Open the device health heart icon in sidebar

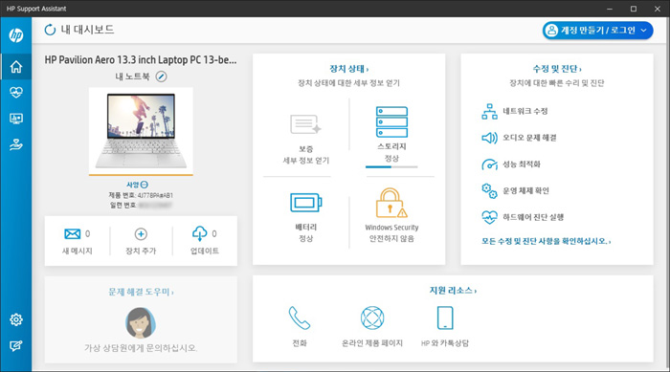click(16, 92)
